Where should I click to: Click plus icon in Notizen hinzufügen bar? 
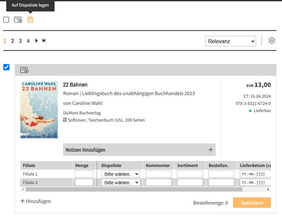[x=210, y=150]
